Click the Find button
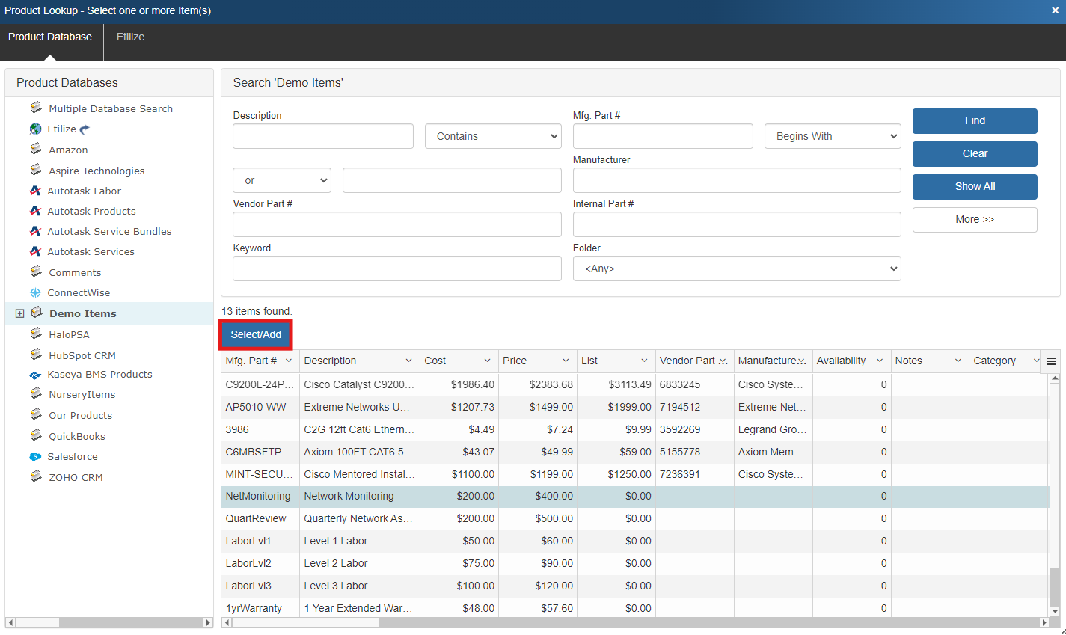1066x635 pixels. [x=974, y=120]
